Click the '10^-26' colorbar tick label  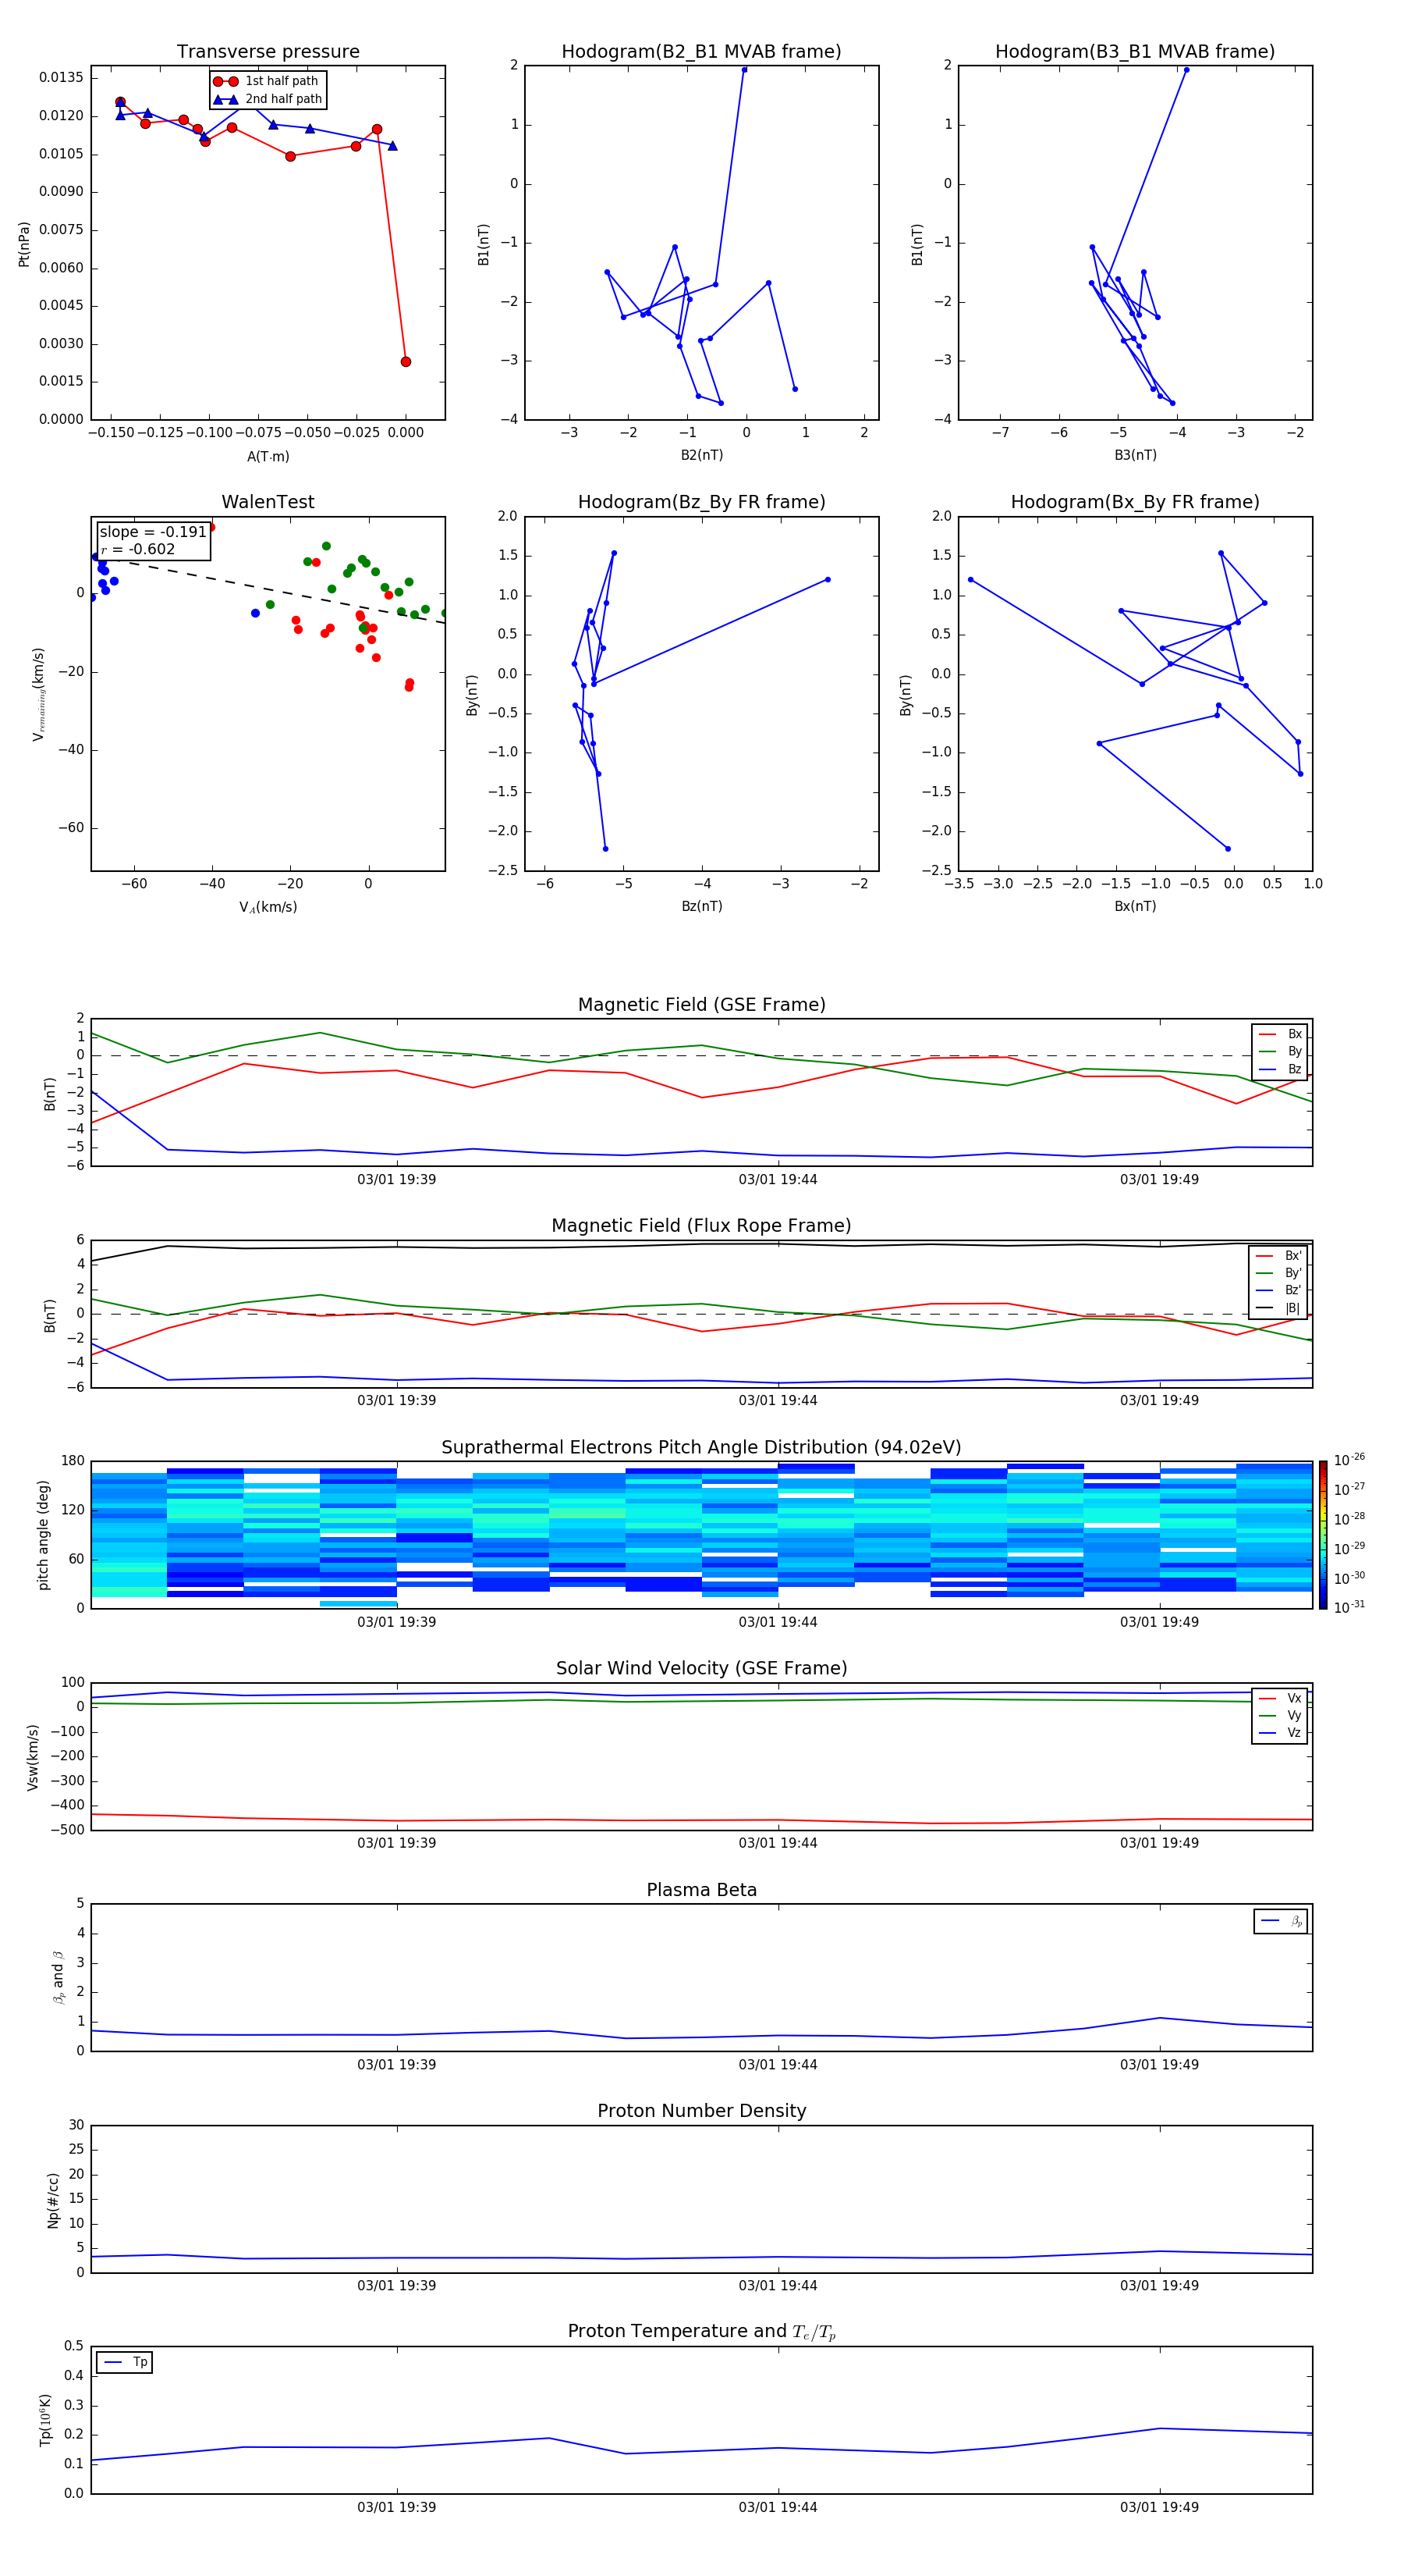pyautogui.click(x=1349, y=1460)
